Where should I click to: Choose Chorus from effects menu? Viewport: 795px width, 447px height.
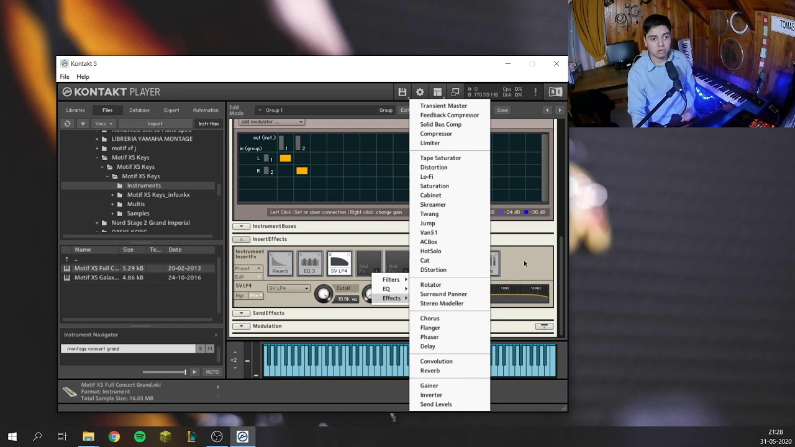430,318
